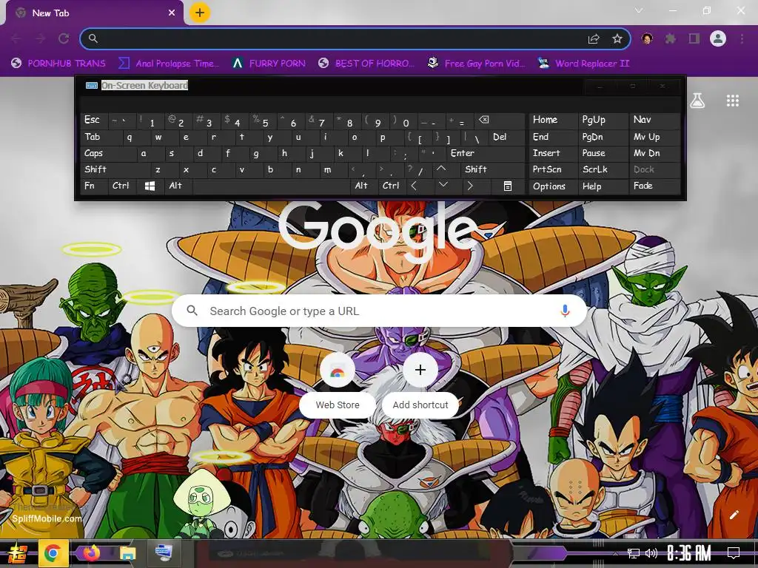Click the Chrome new tab plus button
758x568 pixels.
(x=200, y=13)
